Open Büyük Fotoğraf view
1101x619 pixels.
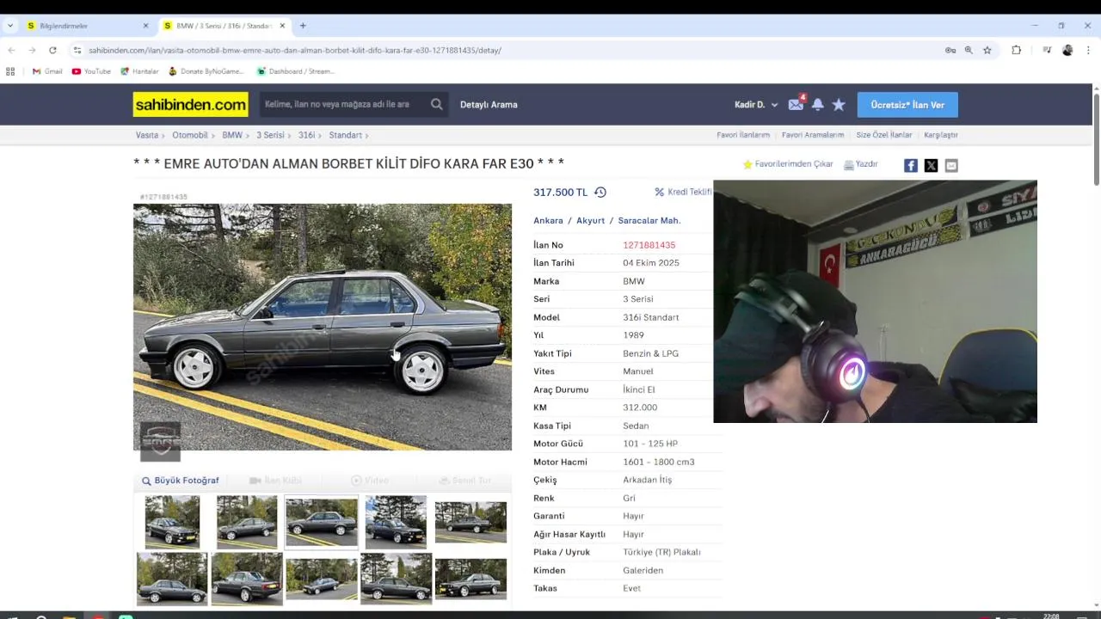(x=181, y=481)
